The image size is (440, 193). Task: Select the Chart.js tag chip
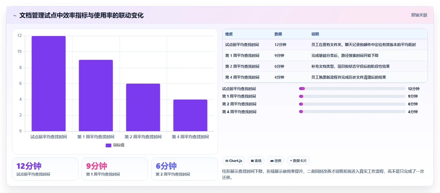pos(234,161)
